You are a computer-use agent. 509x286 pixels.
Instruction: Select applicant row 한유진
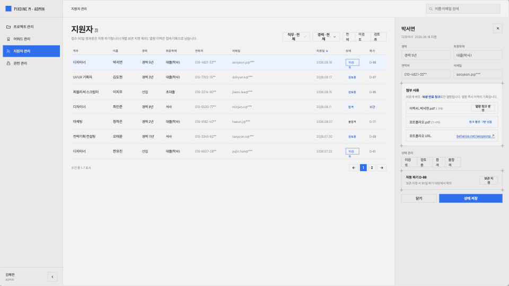click(x=229, y=151)
